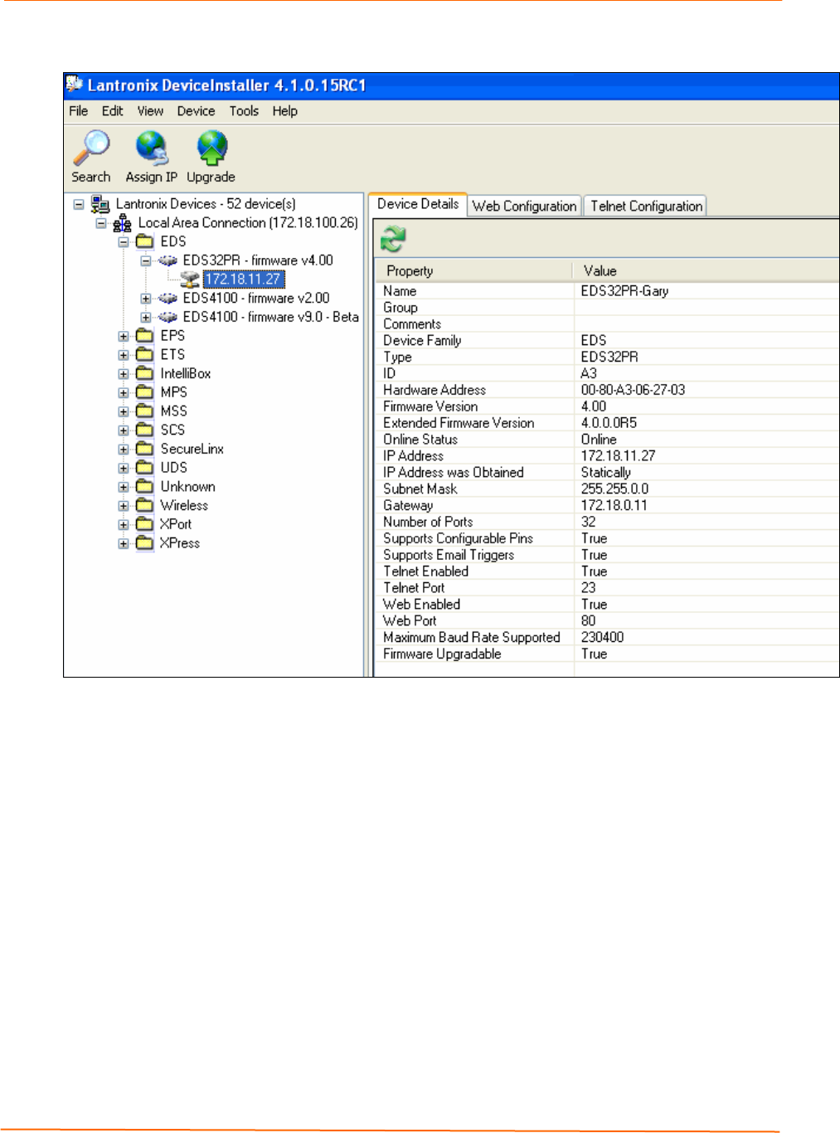Expand the EDS4100 firmware v2.00 node
Screen dimensions: 840x1133
click(x=146, y=299)
